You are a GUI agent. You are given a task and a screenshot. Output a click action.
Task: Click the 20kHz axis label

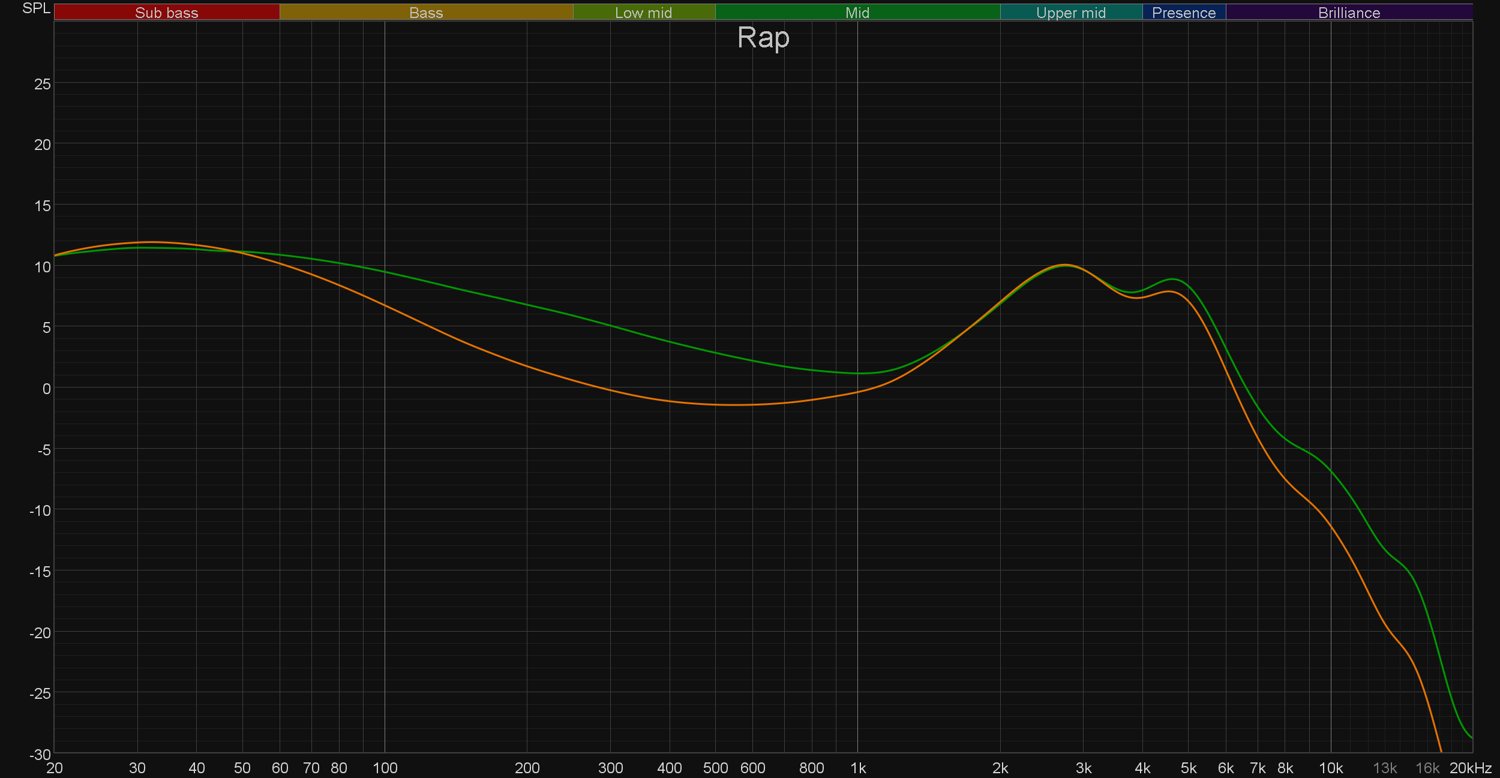click(x=1470, y=768)
